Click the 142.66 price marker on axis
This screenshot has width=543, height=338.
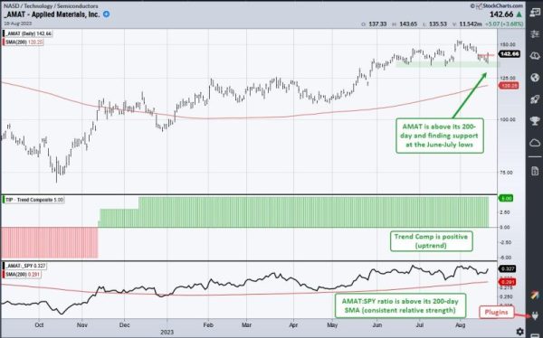coord(509,54)
